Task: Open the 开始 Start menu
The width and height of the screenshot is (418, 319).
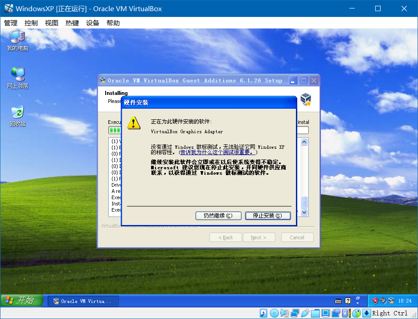Action: [x=21, y=301]
